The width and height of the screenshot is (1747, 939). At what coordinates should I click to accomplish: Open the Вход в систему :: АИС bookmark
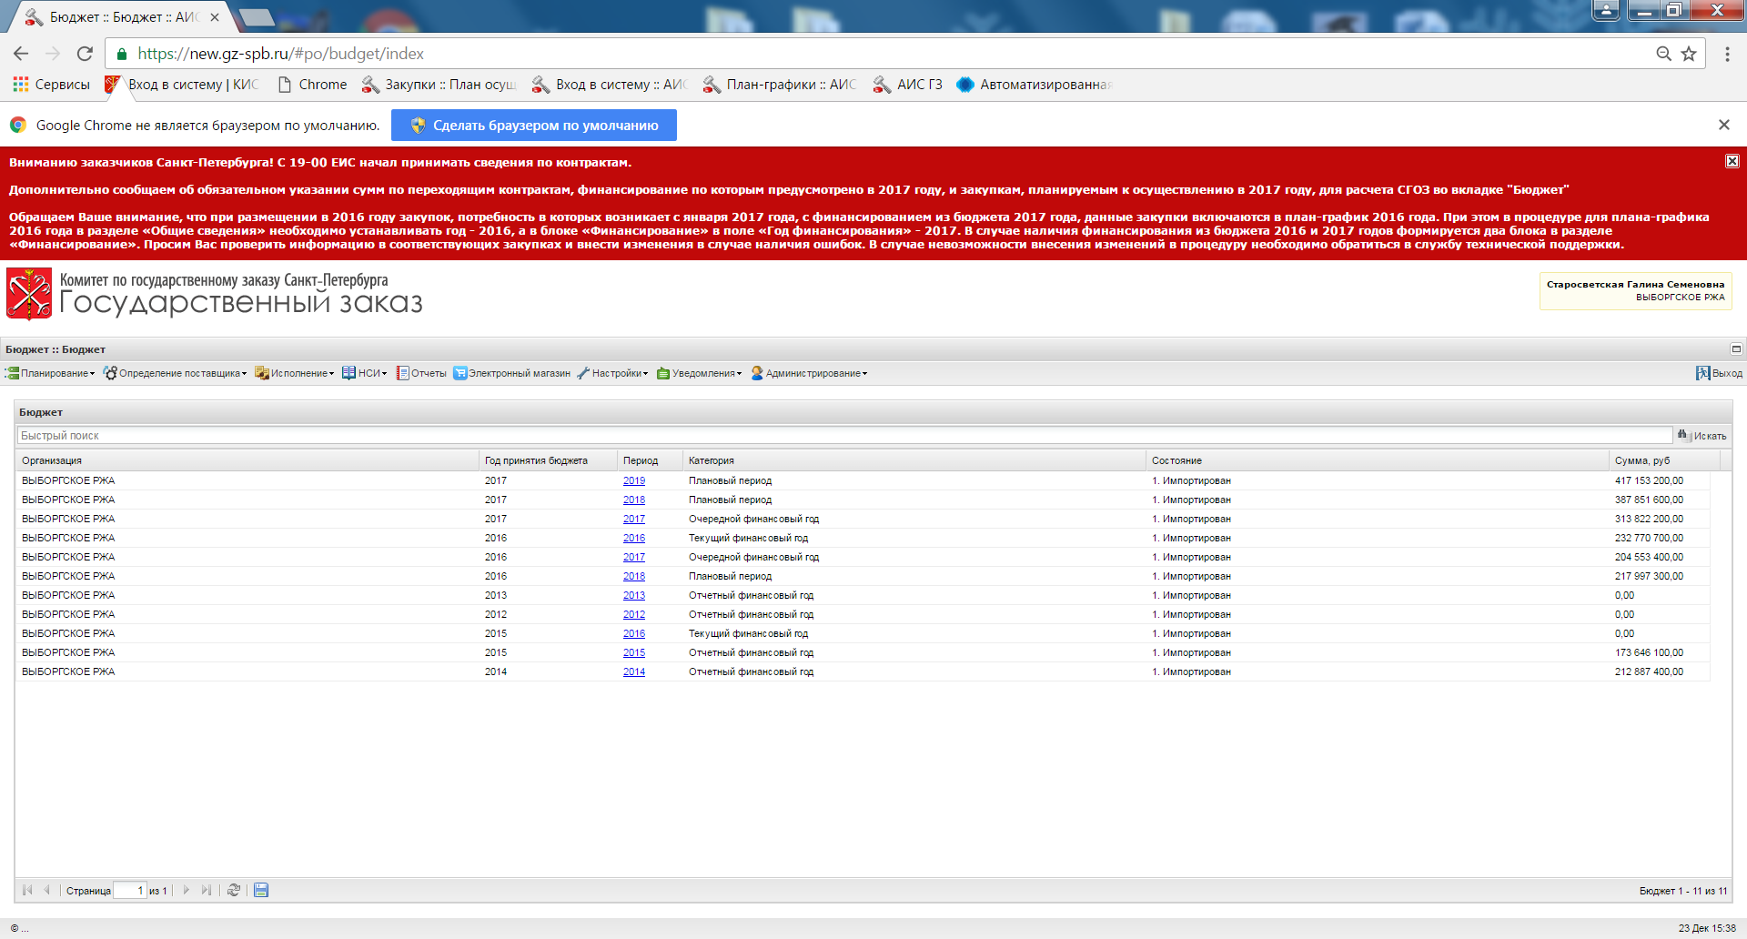tap(610, 85)
